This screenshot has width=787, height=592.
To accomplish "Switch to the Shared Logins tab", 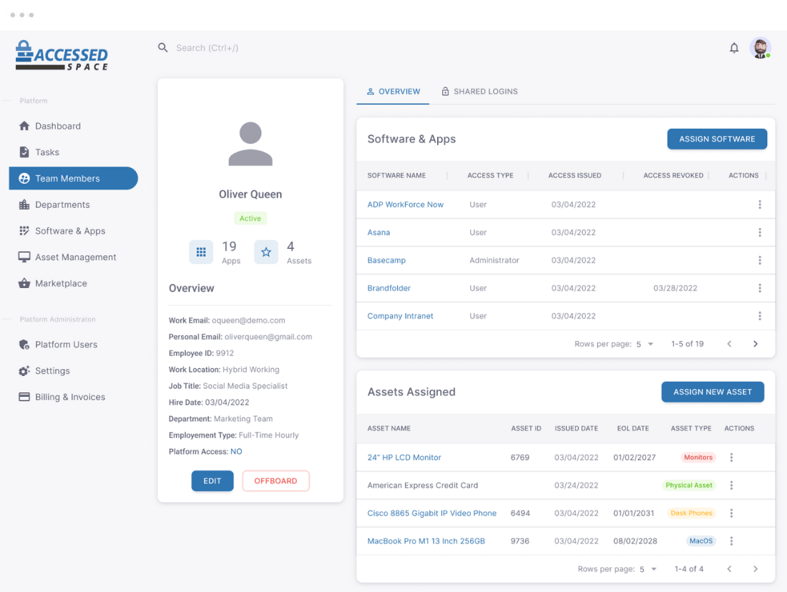I will pyautogui.click(x=479, y=92).
